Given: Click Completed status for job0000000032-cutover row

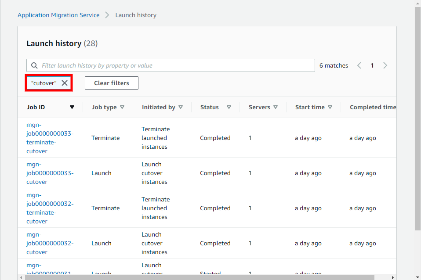Looking at the screenshot, I should pyautogui.click(x=215, y=243).
